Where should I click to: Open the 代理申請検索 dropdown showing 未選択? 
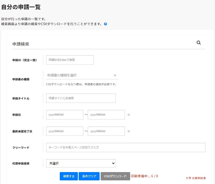point(81,163)
